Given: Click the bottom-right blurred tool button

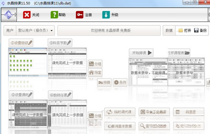Looking at the screenshot, I should (189, 126).
